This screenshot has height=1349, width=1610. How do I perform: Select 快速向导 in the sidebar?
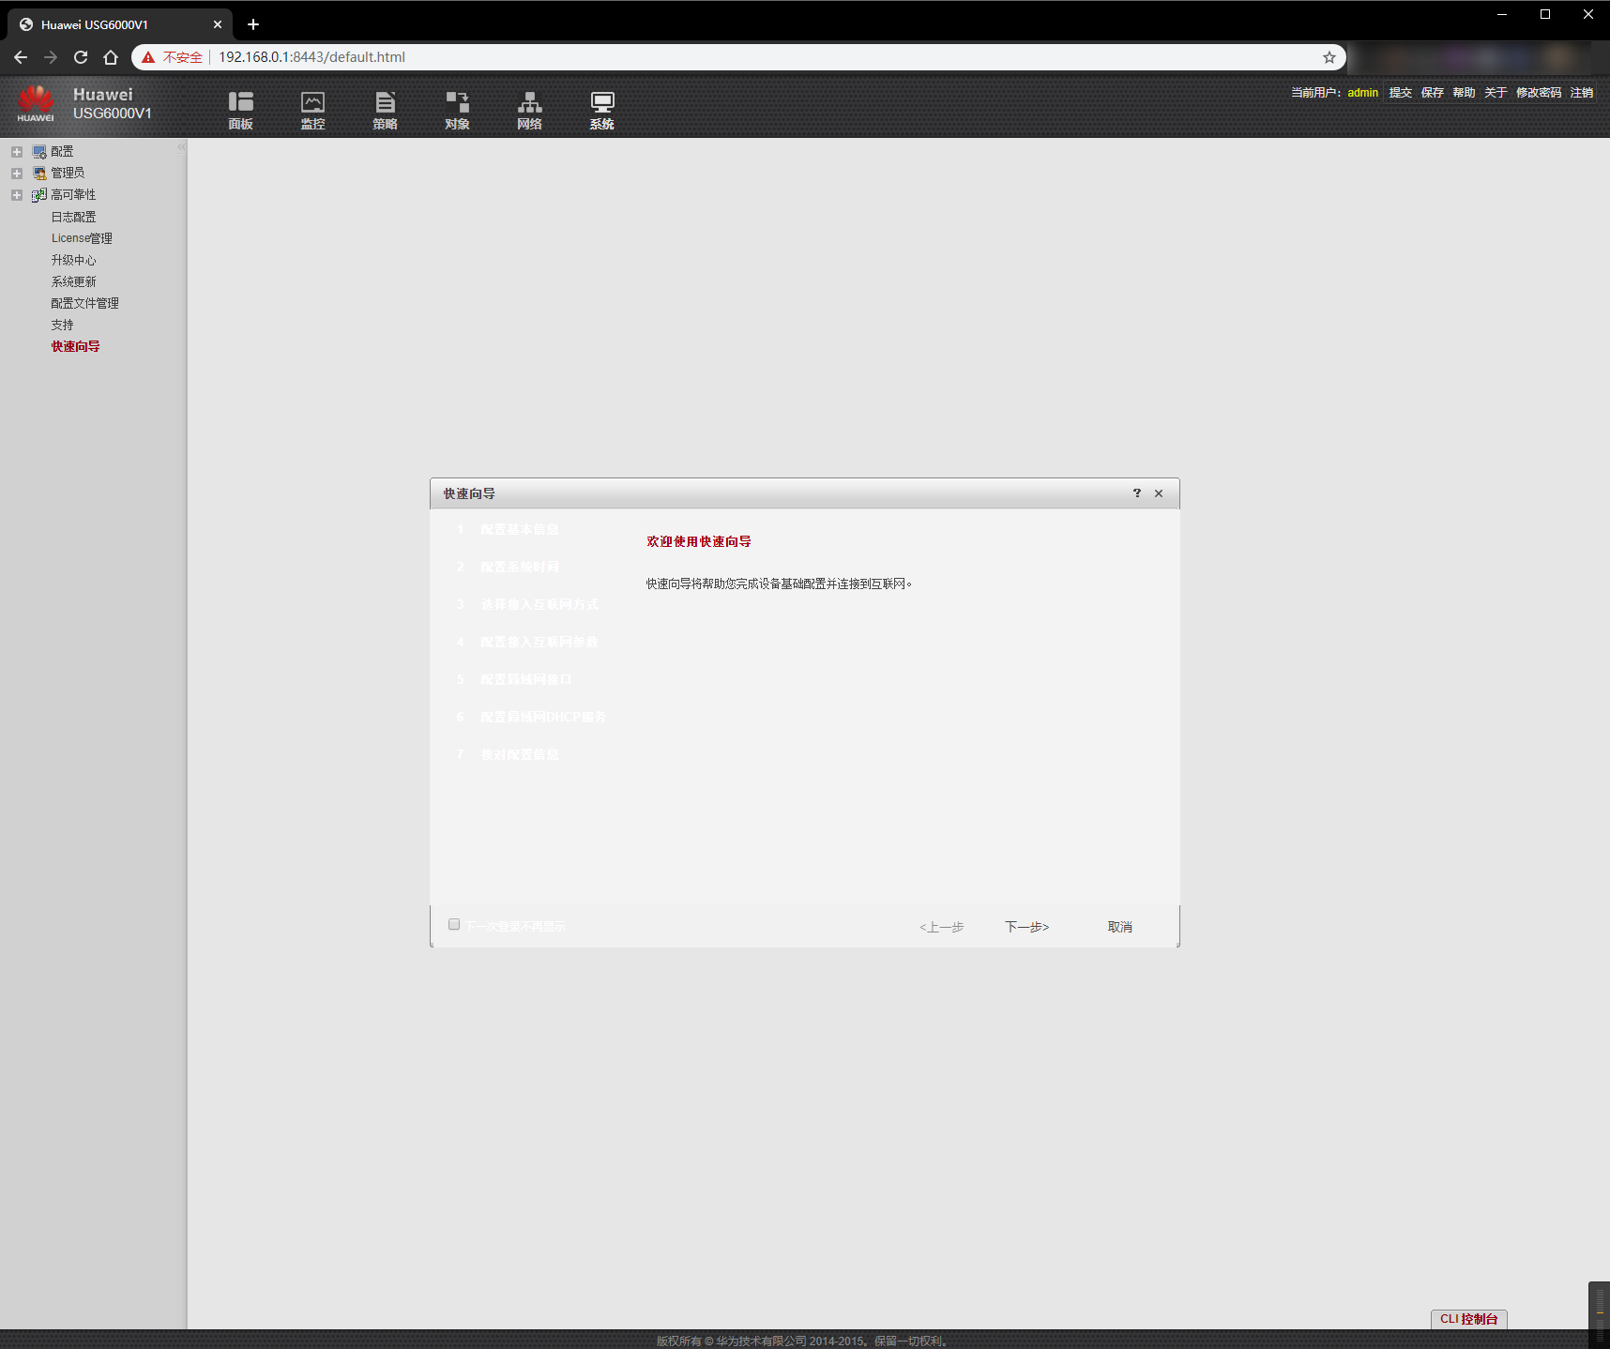(75, 346)
